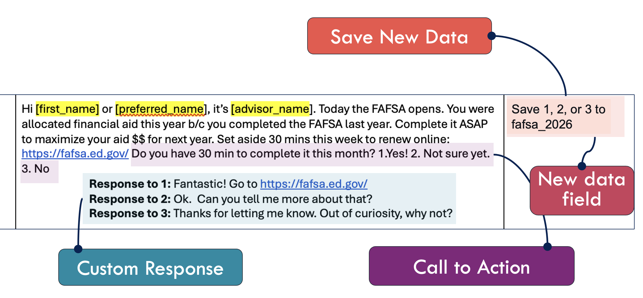Image resolution: width=643 pixels, height=298 pixels.
Task: Select the highlighted [preferred_name] placeholder
Action: pyautogui.click(x=160, y=109)
